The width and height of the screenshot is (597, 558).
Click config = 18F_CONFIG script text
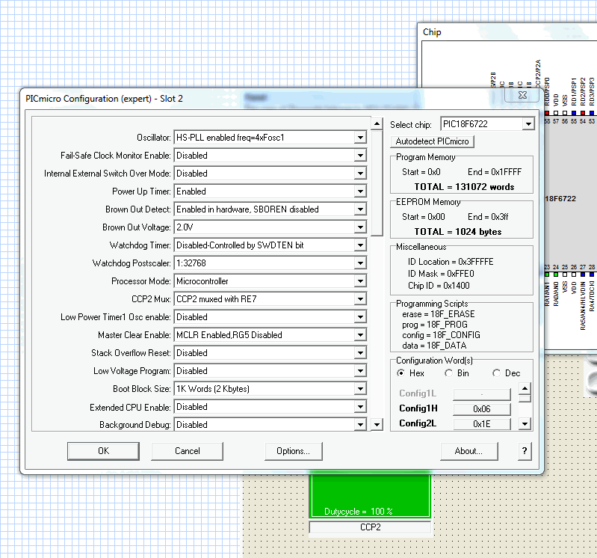(441, 335)
